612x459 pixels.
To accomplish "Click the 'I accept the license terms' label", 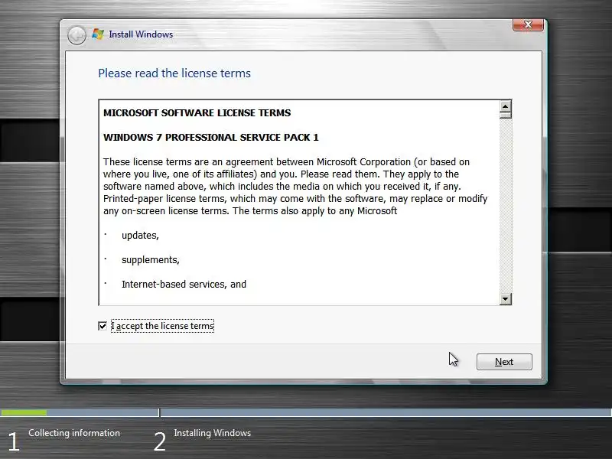I will point(162,326).
